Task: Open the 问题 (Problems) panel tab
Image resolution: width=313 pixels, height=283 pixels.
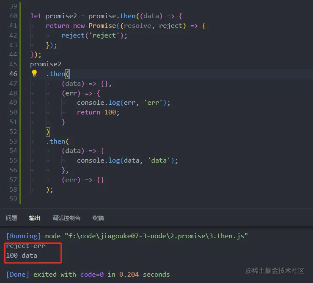Action: pyautogui.click(x=11, y=218)
